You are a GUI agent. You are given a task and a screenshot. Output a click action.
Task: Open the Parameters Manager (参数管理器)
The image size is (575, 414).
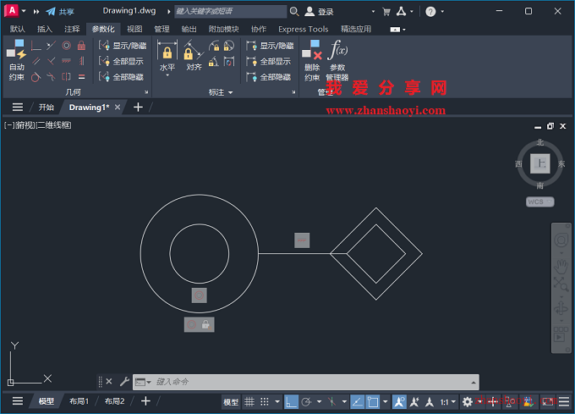pyautogui.click(x=337, y=61)
